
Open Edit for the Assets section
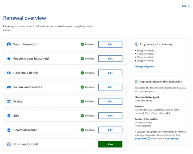110,102
